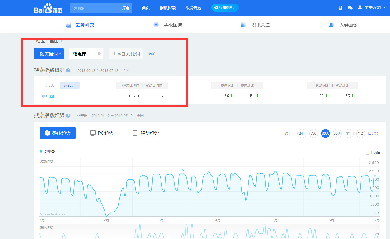
Task: Focus the top search field containing 继电器
Action: [x=95, y=8]
